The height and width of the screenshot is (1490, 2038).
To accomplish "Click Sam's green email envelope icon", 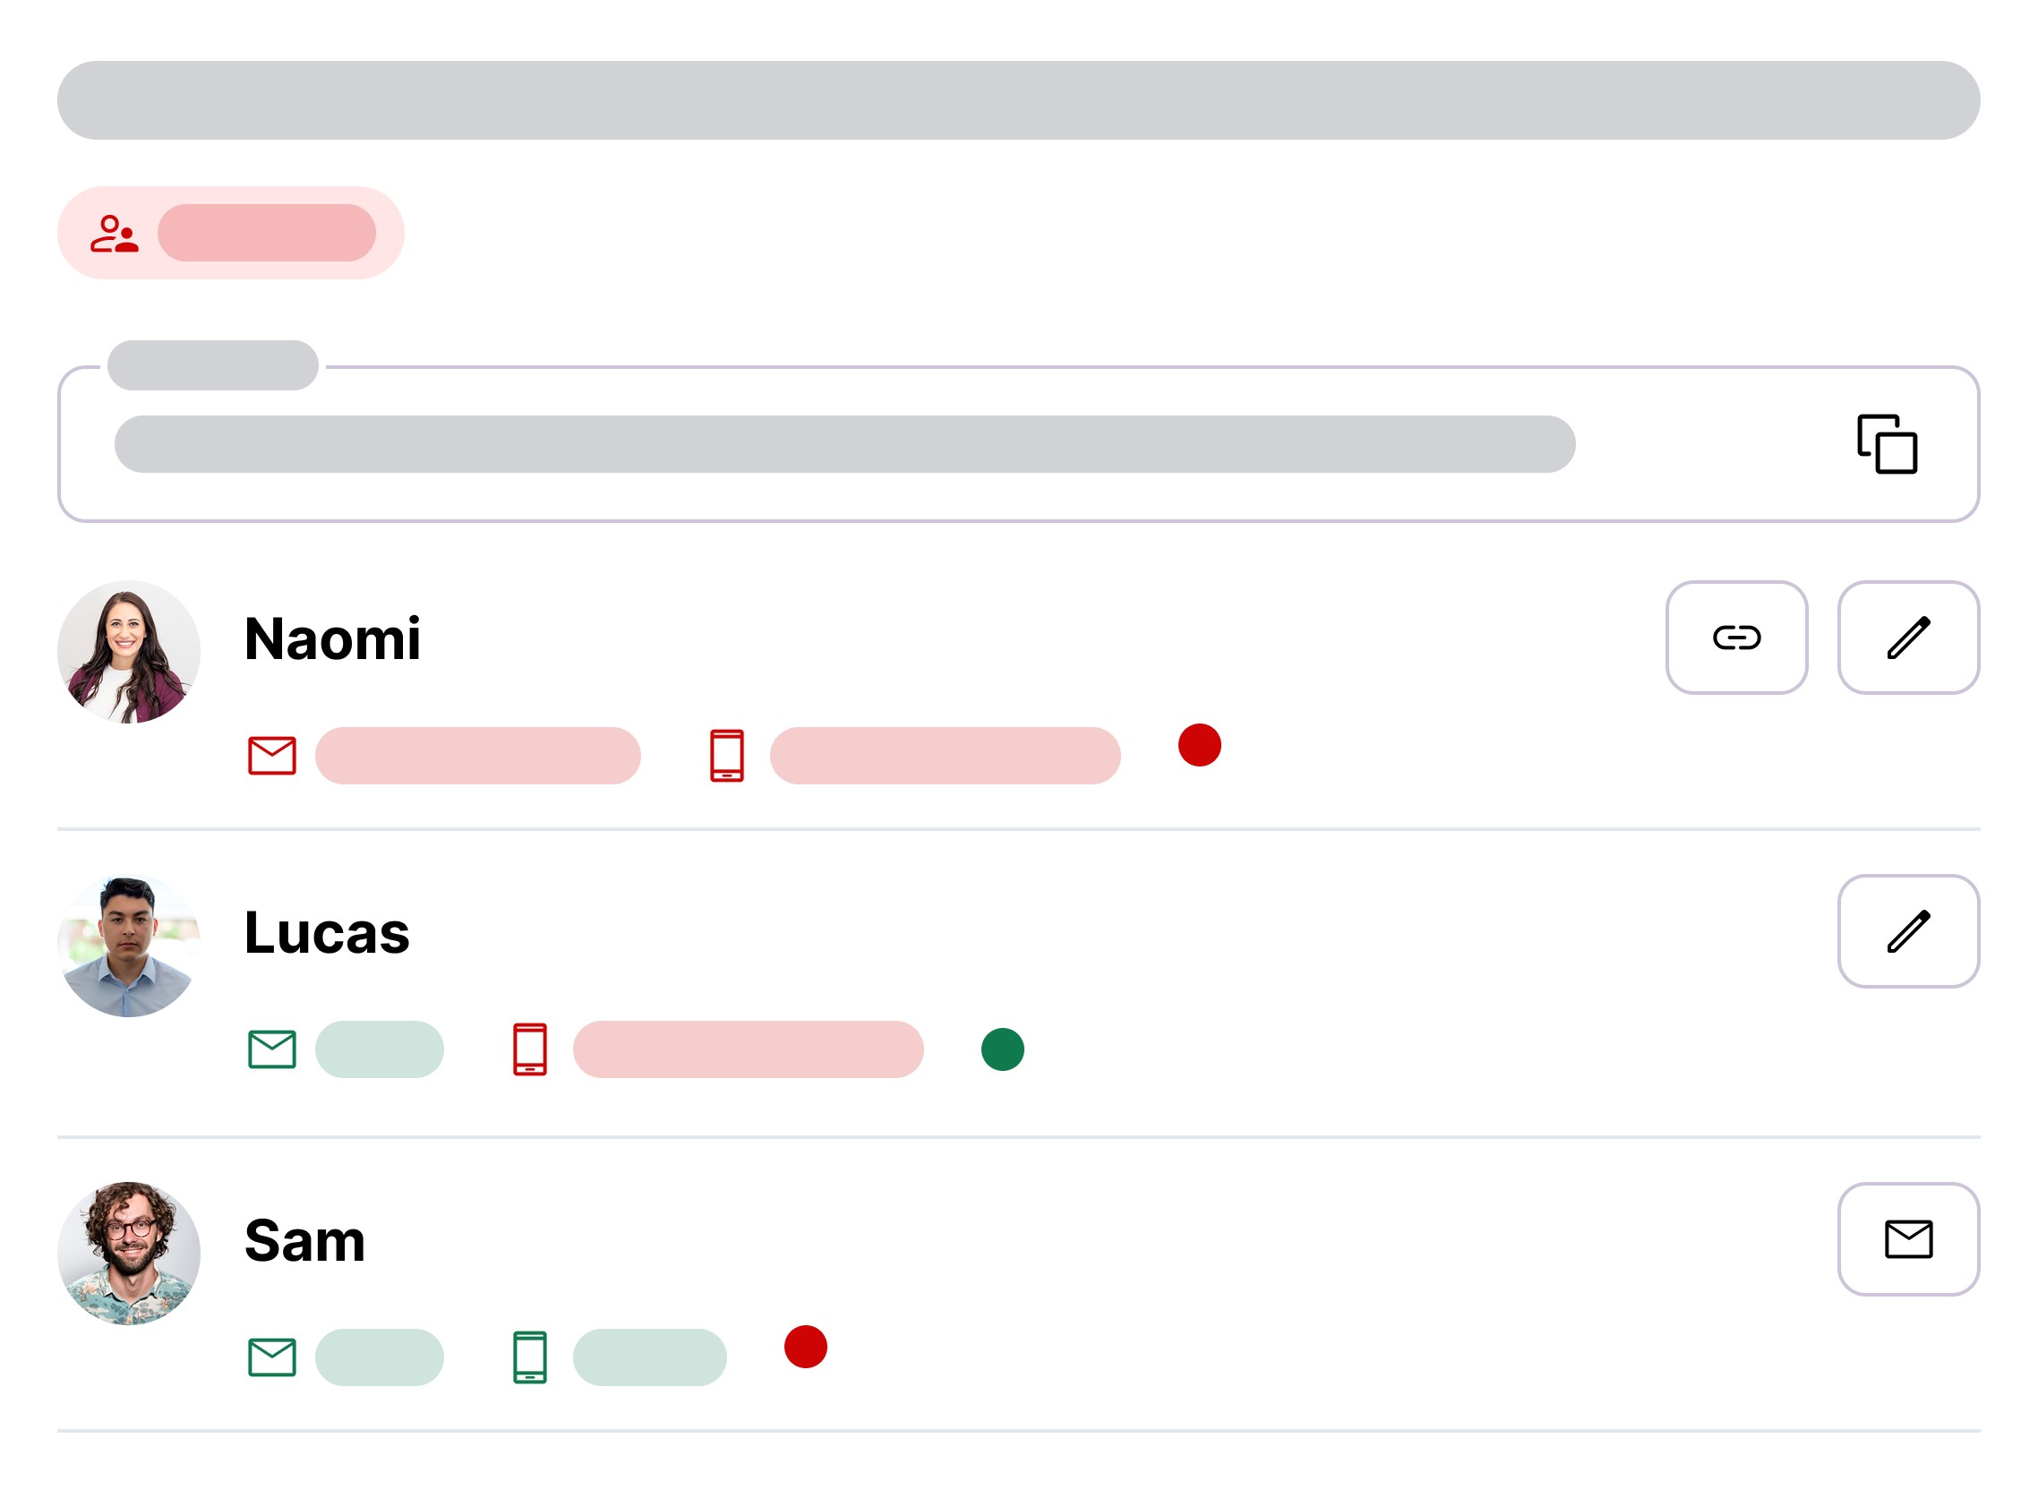I will click(271, 1357).
